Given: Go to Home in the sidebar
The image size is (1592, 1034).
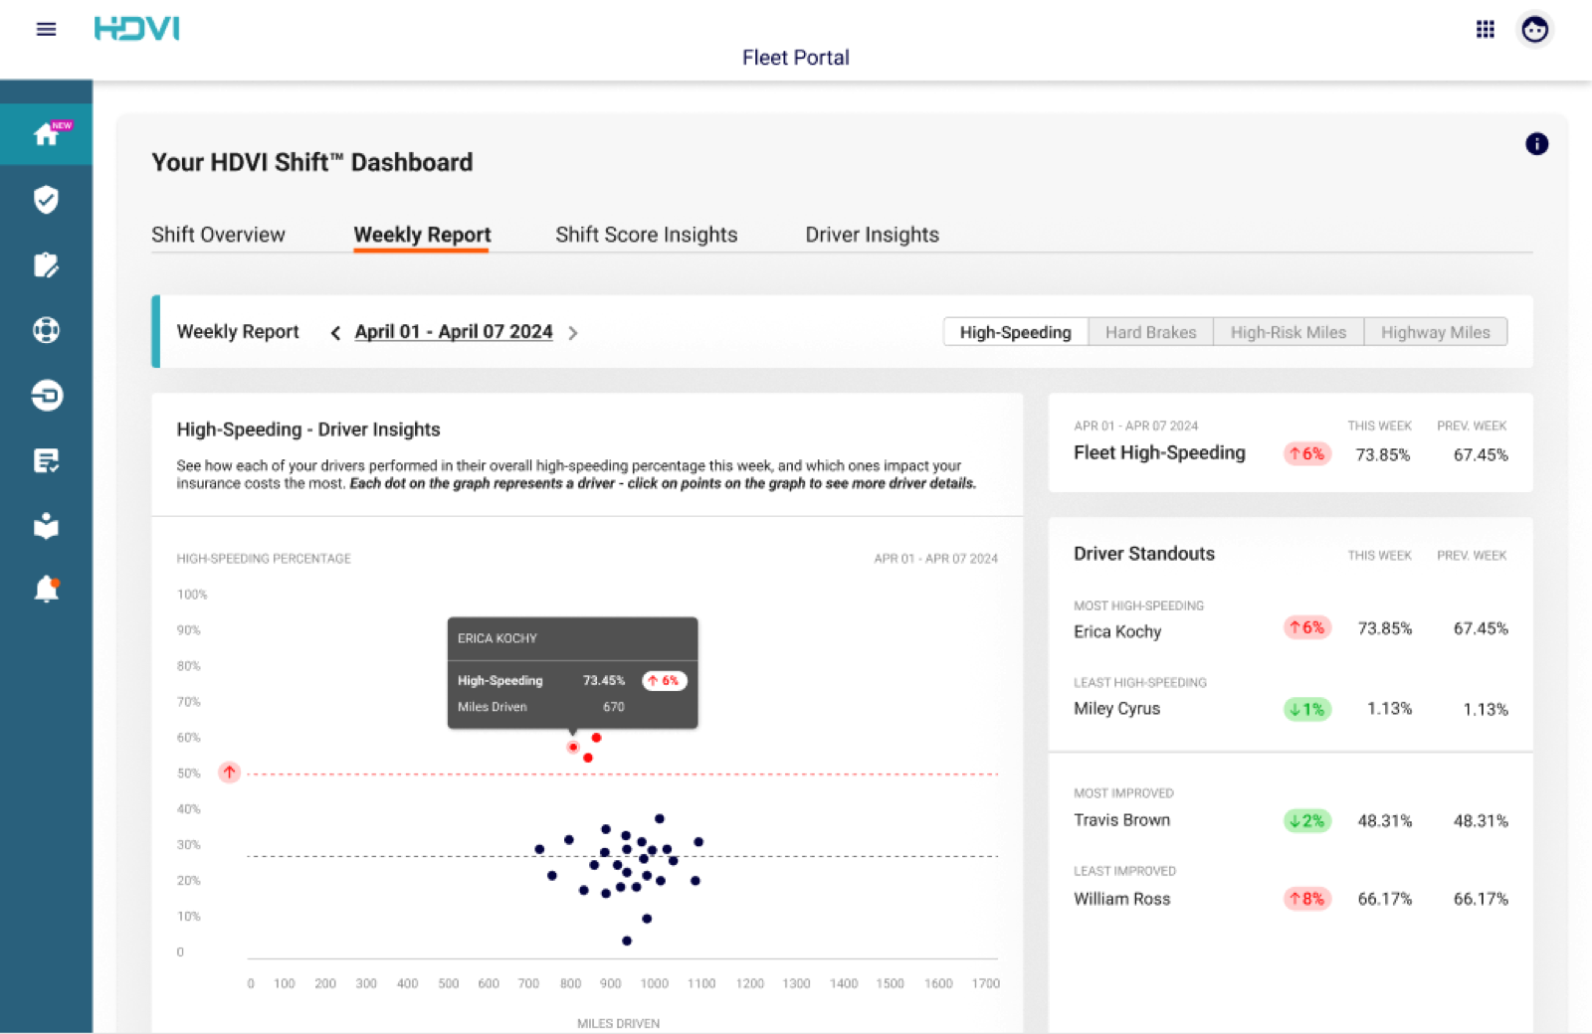Looking at the screenshot, I should 47,134.
